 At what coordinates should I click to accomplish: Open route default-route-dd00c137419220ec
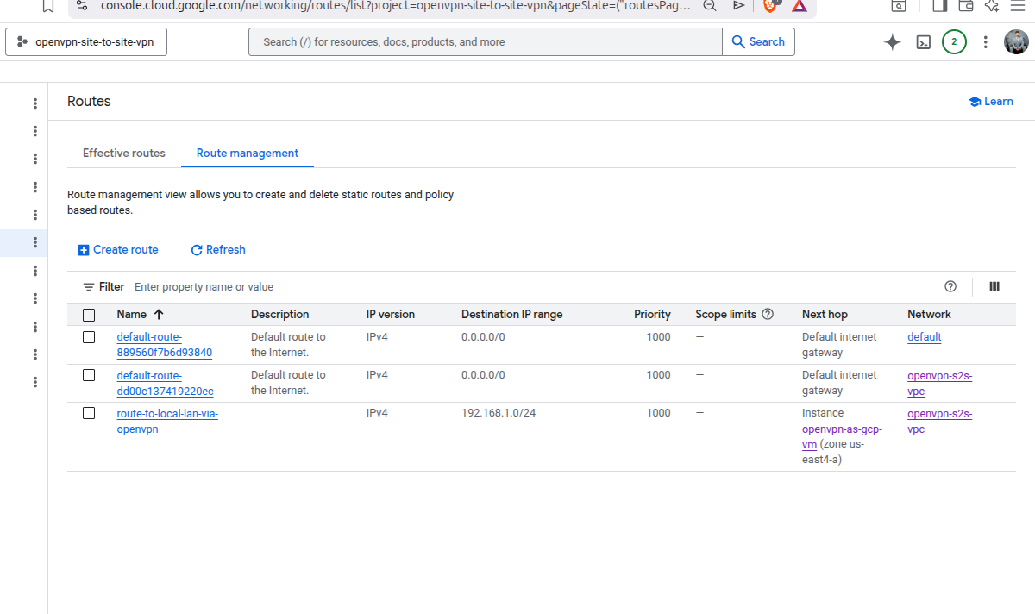click(x=166, y=383)
